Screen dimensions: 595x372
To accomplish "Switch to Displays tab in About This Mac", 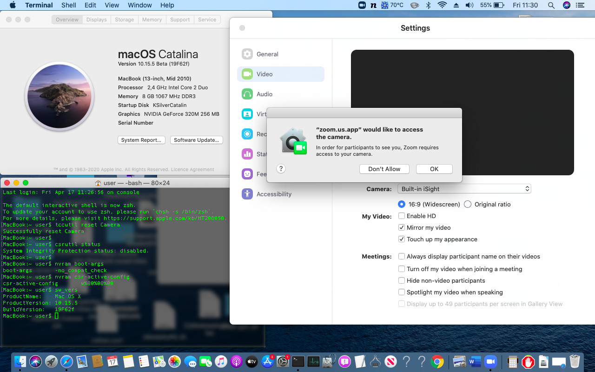I will (96, 20).
